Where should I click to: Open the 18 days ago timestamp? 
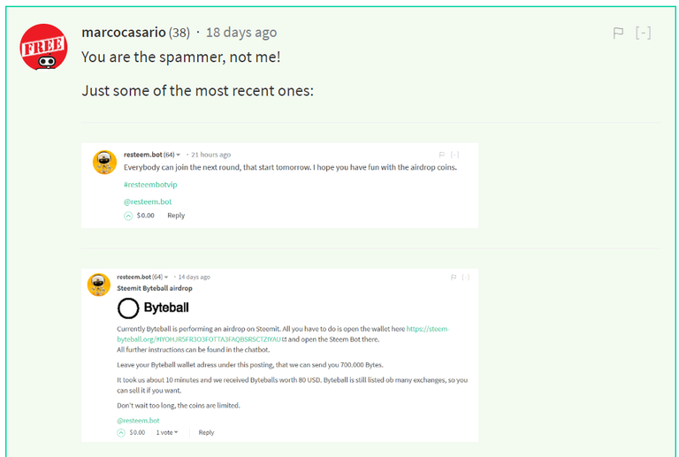[241, 33]
